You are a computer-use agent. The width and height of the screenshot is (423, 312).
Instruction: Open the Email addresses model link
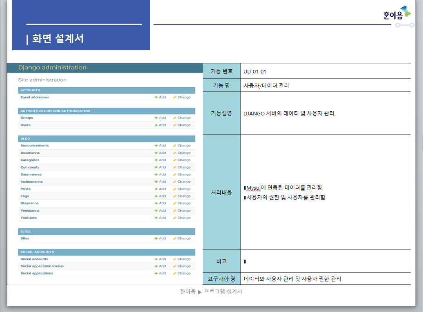tap(35, 97)
